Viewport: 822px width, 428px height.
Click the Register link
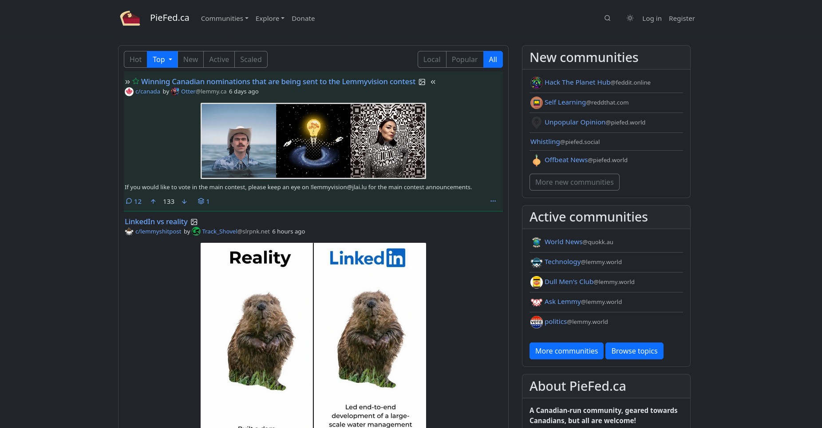point(682,18)
